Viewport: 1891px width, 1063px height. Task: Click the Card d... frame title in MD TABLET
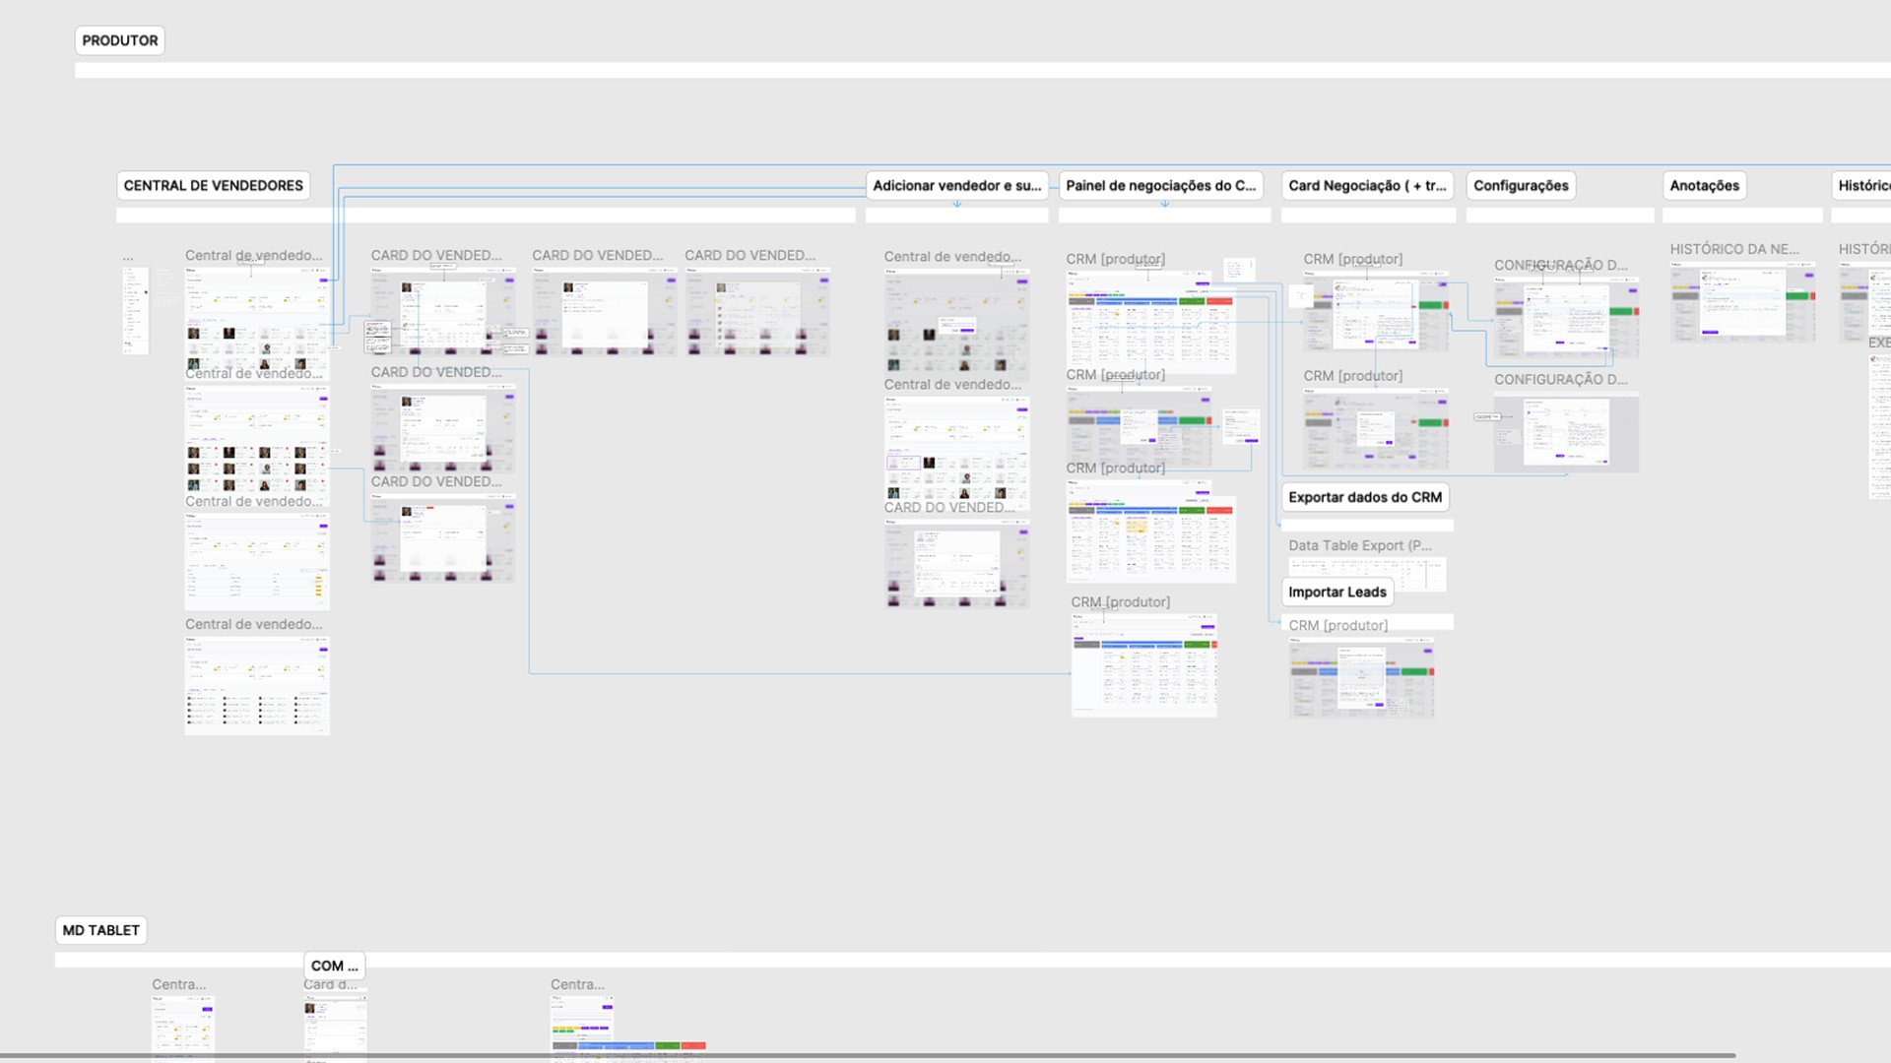click(x=330, y=984)
